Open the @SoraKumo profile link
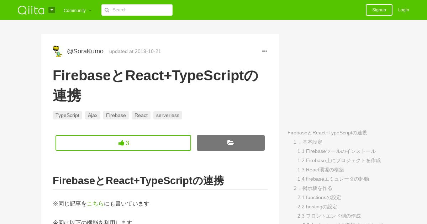This screenshot has width=427, height=224. click(x=85, y=51)
